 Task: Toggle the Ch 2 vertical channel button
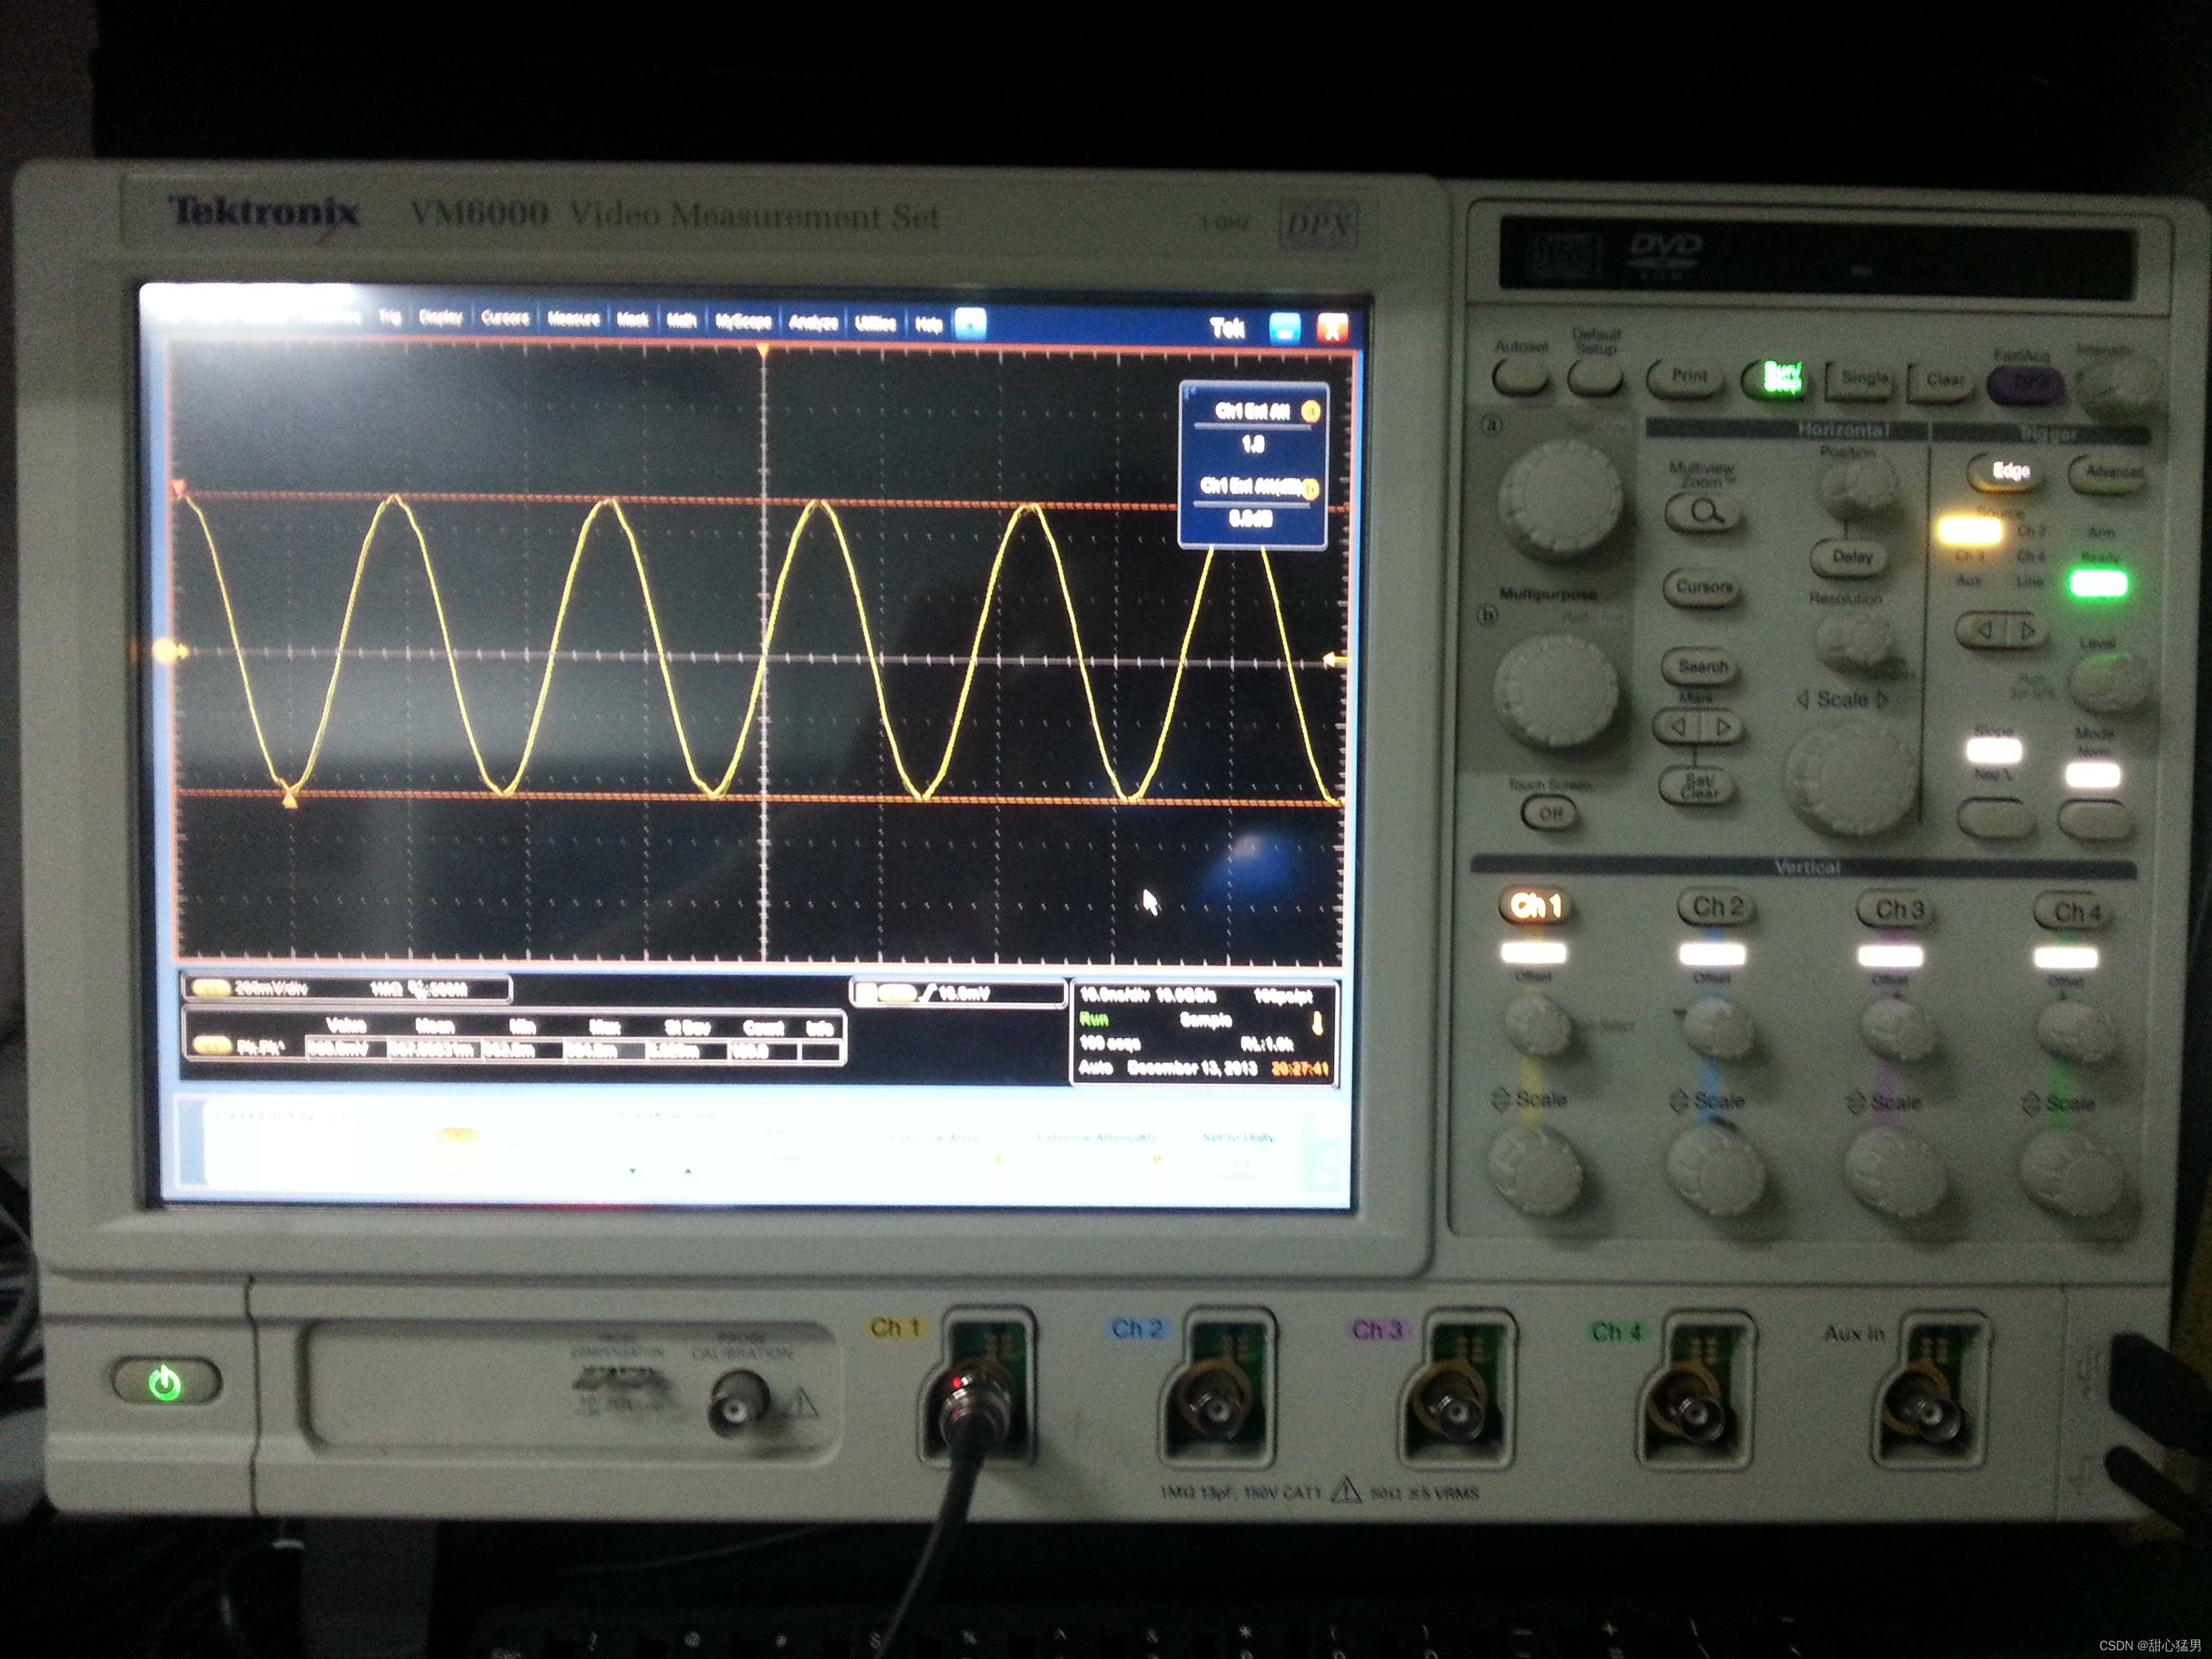[1716, 907]
